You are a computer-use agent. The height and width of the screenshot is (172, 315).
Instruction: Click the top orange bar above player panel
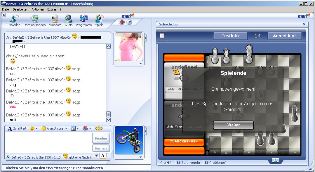[x=184, y=58]
